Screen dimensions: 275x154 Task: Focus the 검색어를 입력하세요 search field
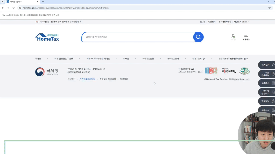click(139, 37)
